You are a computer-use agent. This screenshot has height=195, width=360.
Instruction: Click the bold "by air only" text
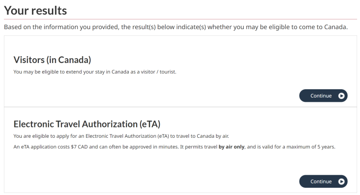[x=232, y=146]
